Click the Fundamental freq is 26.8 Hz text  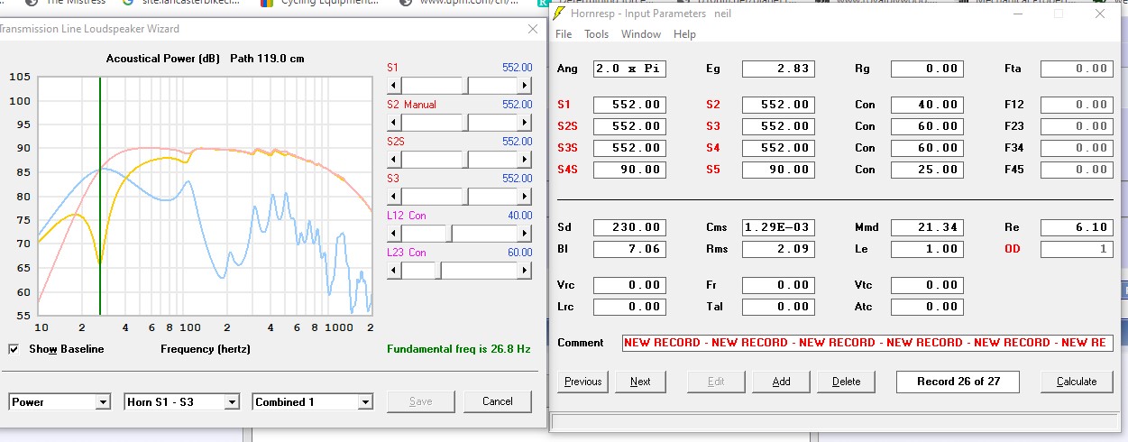pyautogui.click(x=458, y=349)
